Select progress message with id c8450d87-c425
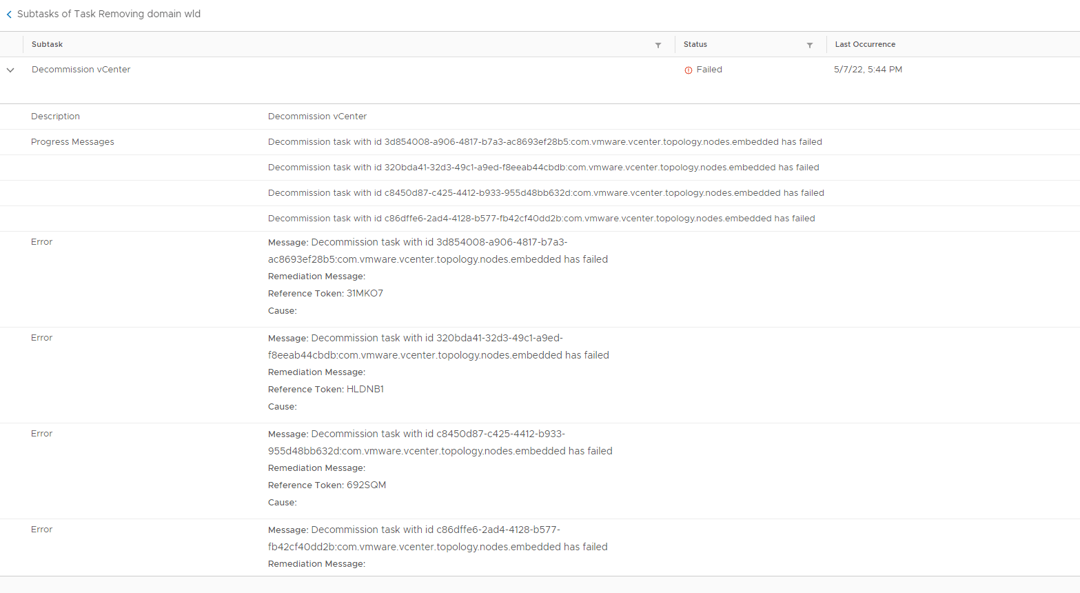The image size is (1080, 593). pyautogui.click(x=546, y=193)
